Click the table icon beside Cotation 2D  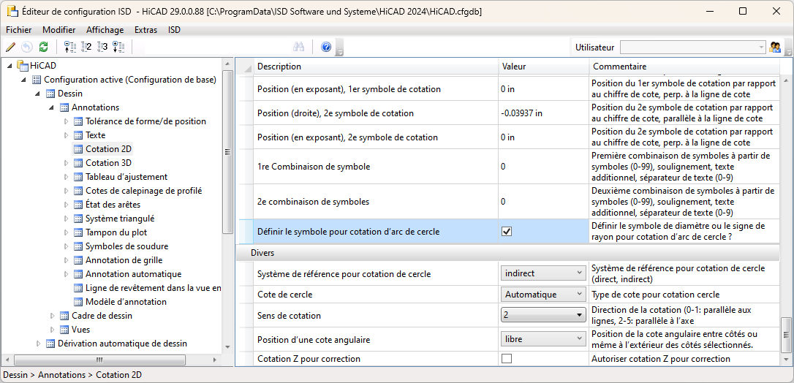click(x=78, y=149)
